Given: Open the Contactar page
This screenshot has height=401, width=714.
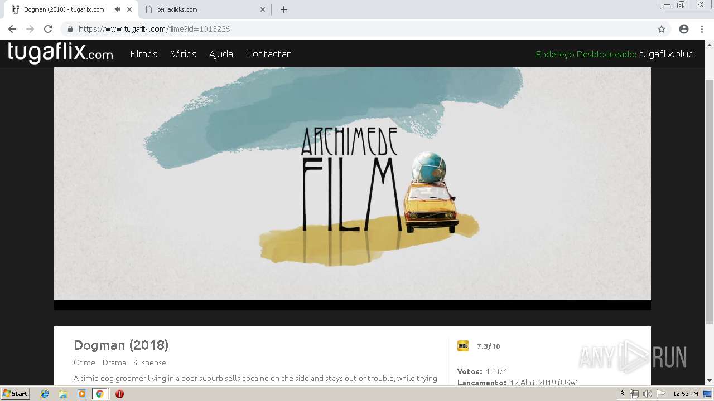Looking at the screenshot, I should (x=268, y=54).
